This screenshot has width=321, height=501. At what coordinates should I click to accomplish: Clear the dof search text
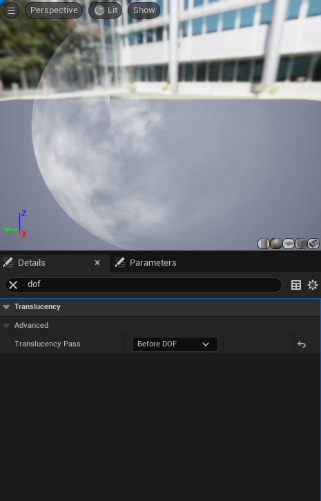click(x=13, y=285)
